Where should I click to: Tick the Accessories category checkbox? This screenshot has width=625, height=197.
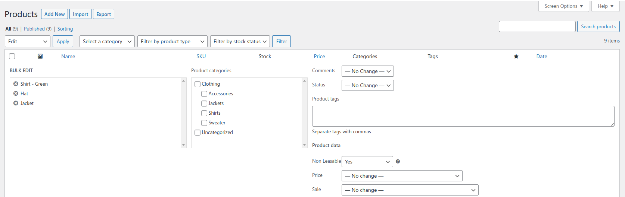click(x=204, y=94)
